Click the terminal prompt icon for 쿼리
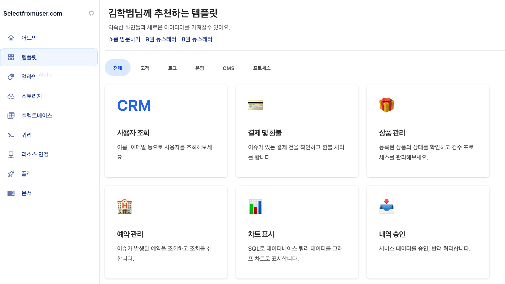The width and height of the screenshot is (505, 284). point(11,135)
